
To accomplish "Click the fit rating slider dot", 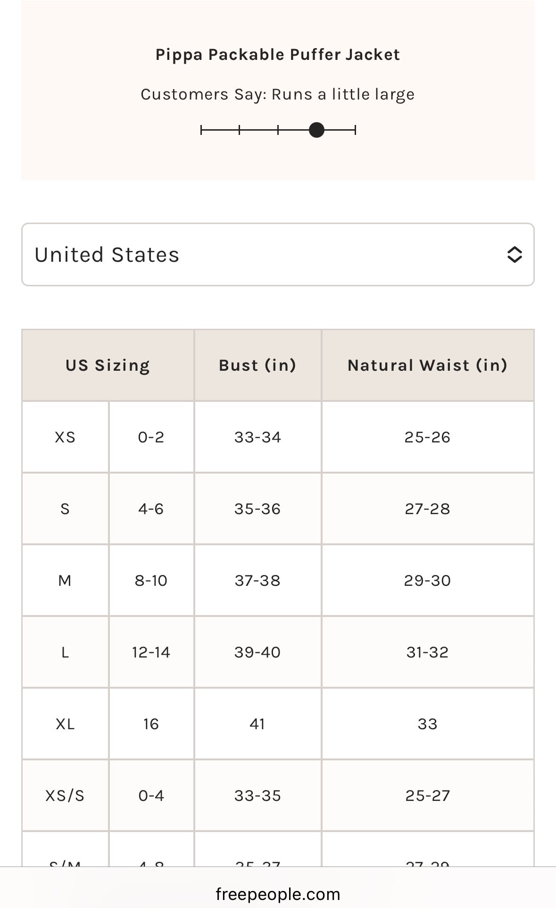I will pyautogui.click(x=316, y=130).
